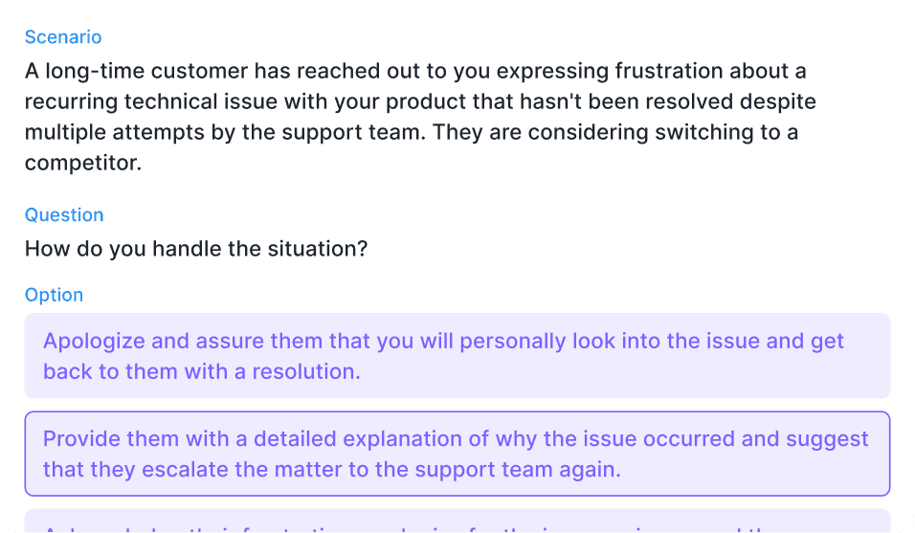
Task: Click the blue 'Question' heading
Action: click(64, 214)
